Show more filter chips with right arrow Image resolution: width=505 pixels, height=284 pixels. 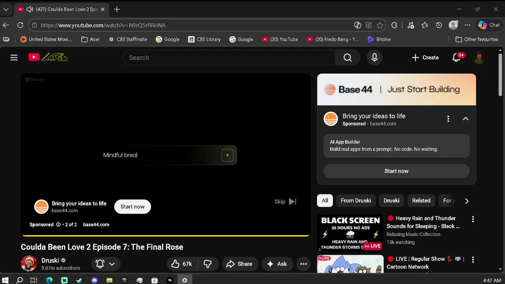tap(467, 201)
